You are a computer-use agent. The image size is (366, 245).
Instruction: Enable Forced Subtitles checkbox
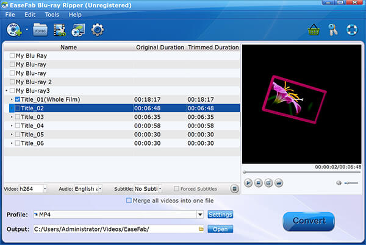pyautogui.click(x=176, y=188)
